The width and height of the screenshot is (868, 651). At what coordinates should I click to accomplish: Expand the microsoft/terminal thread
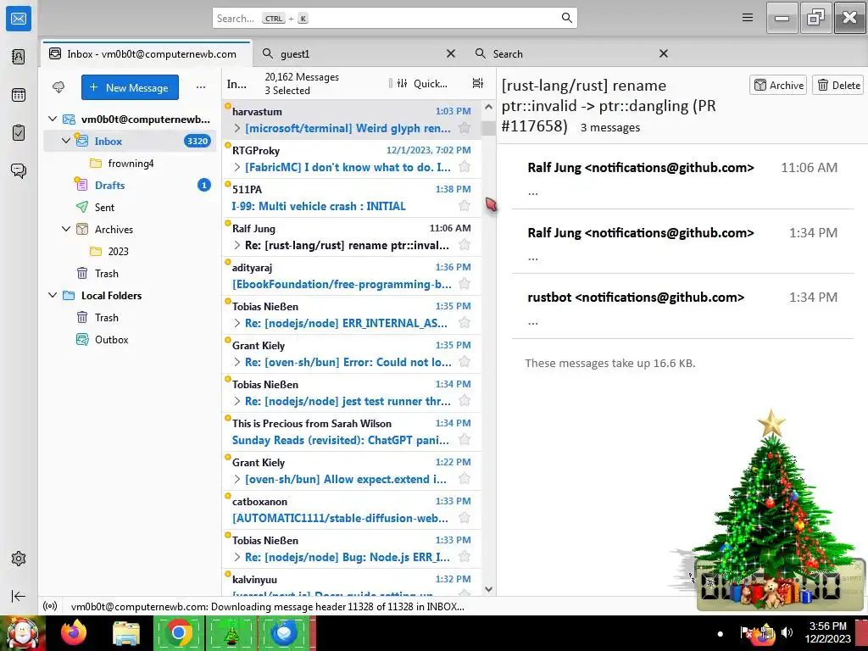(237, 128)
